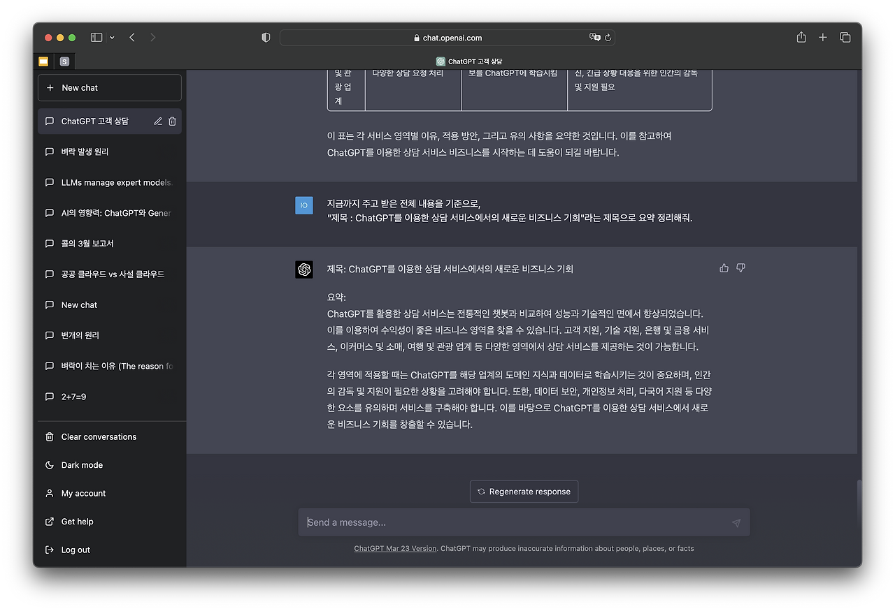Open a new Safari tab with plus icon
895x611 pixels.
point(822,37)
